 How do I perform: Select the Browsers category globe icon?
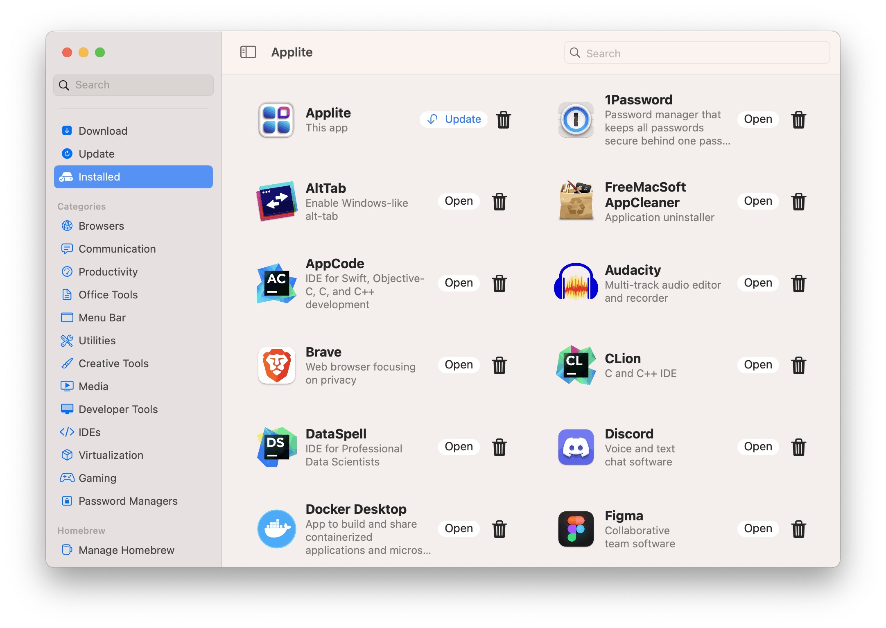tap(68, 226)
